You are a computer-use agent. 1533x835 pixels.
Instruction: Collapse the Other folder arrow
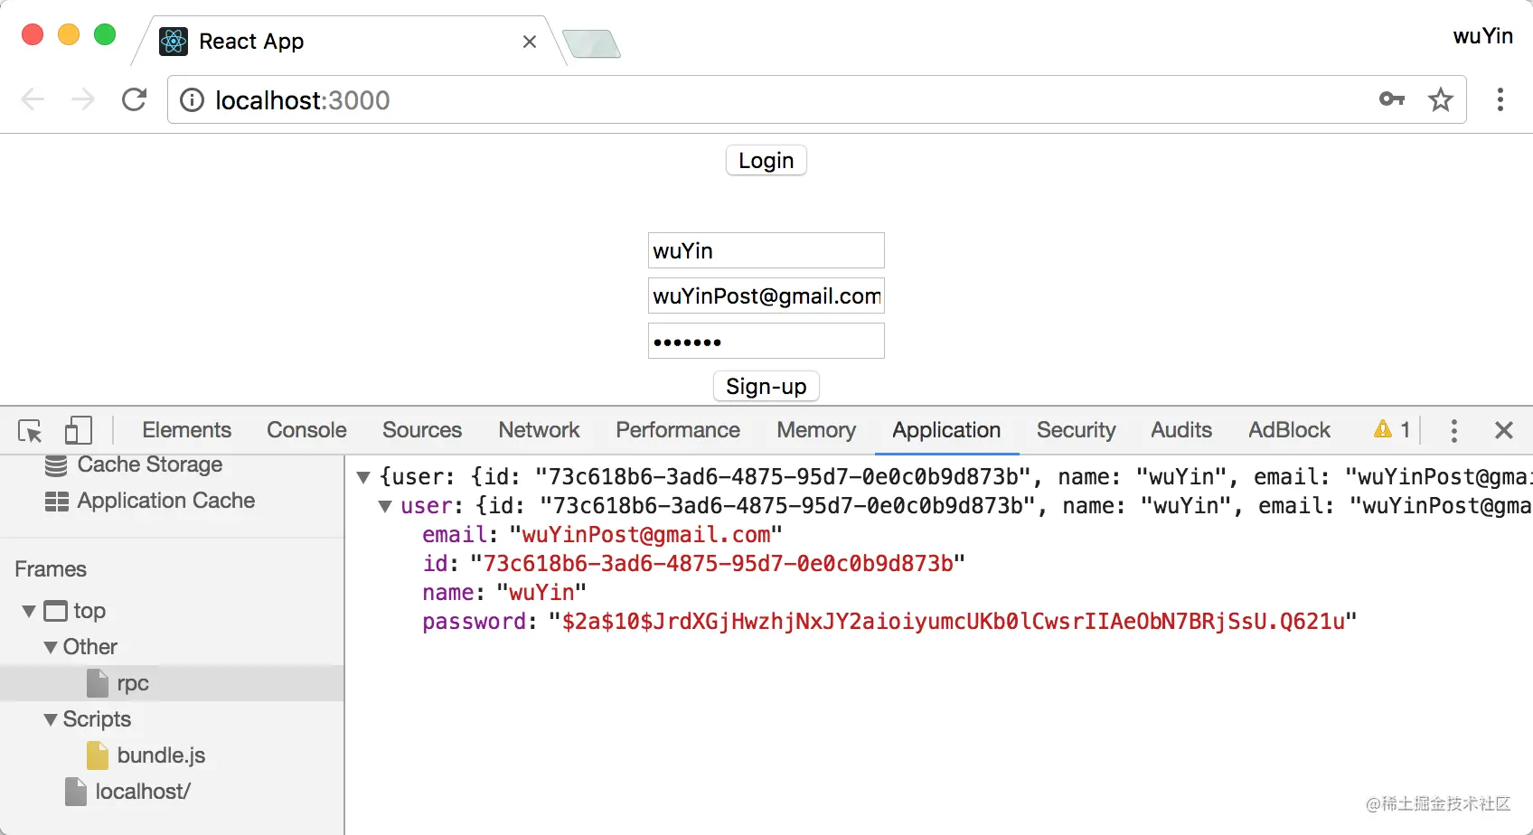click(x=51, y=648)
